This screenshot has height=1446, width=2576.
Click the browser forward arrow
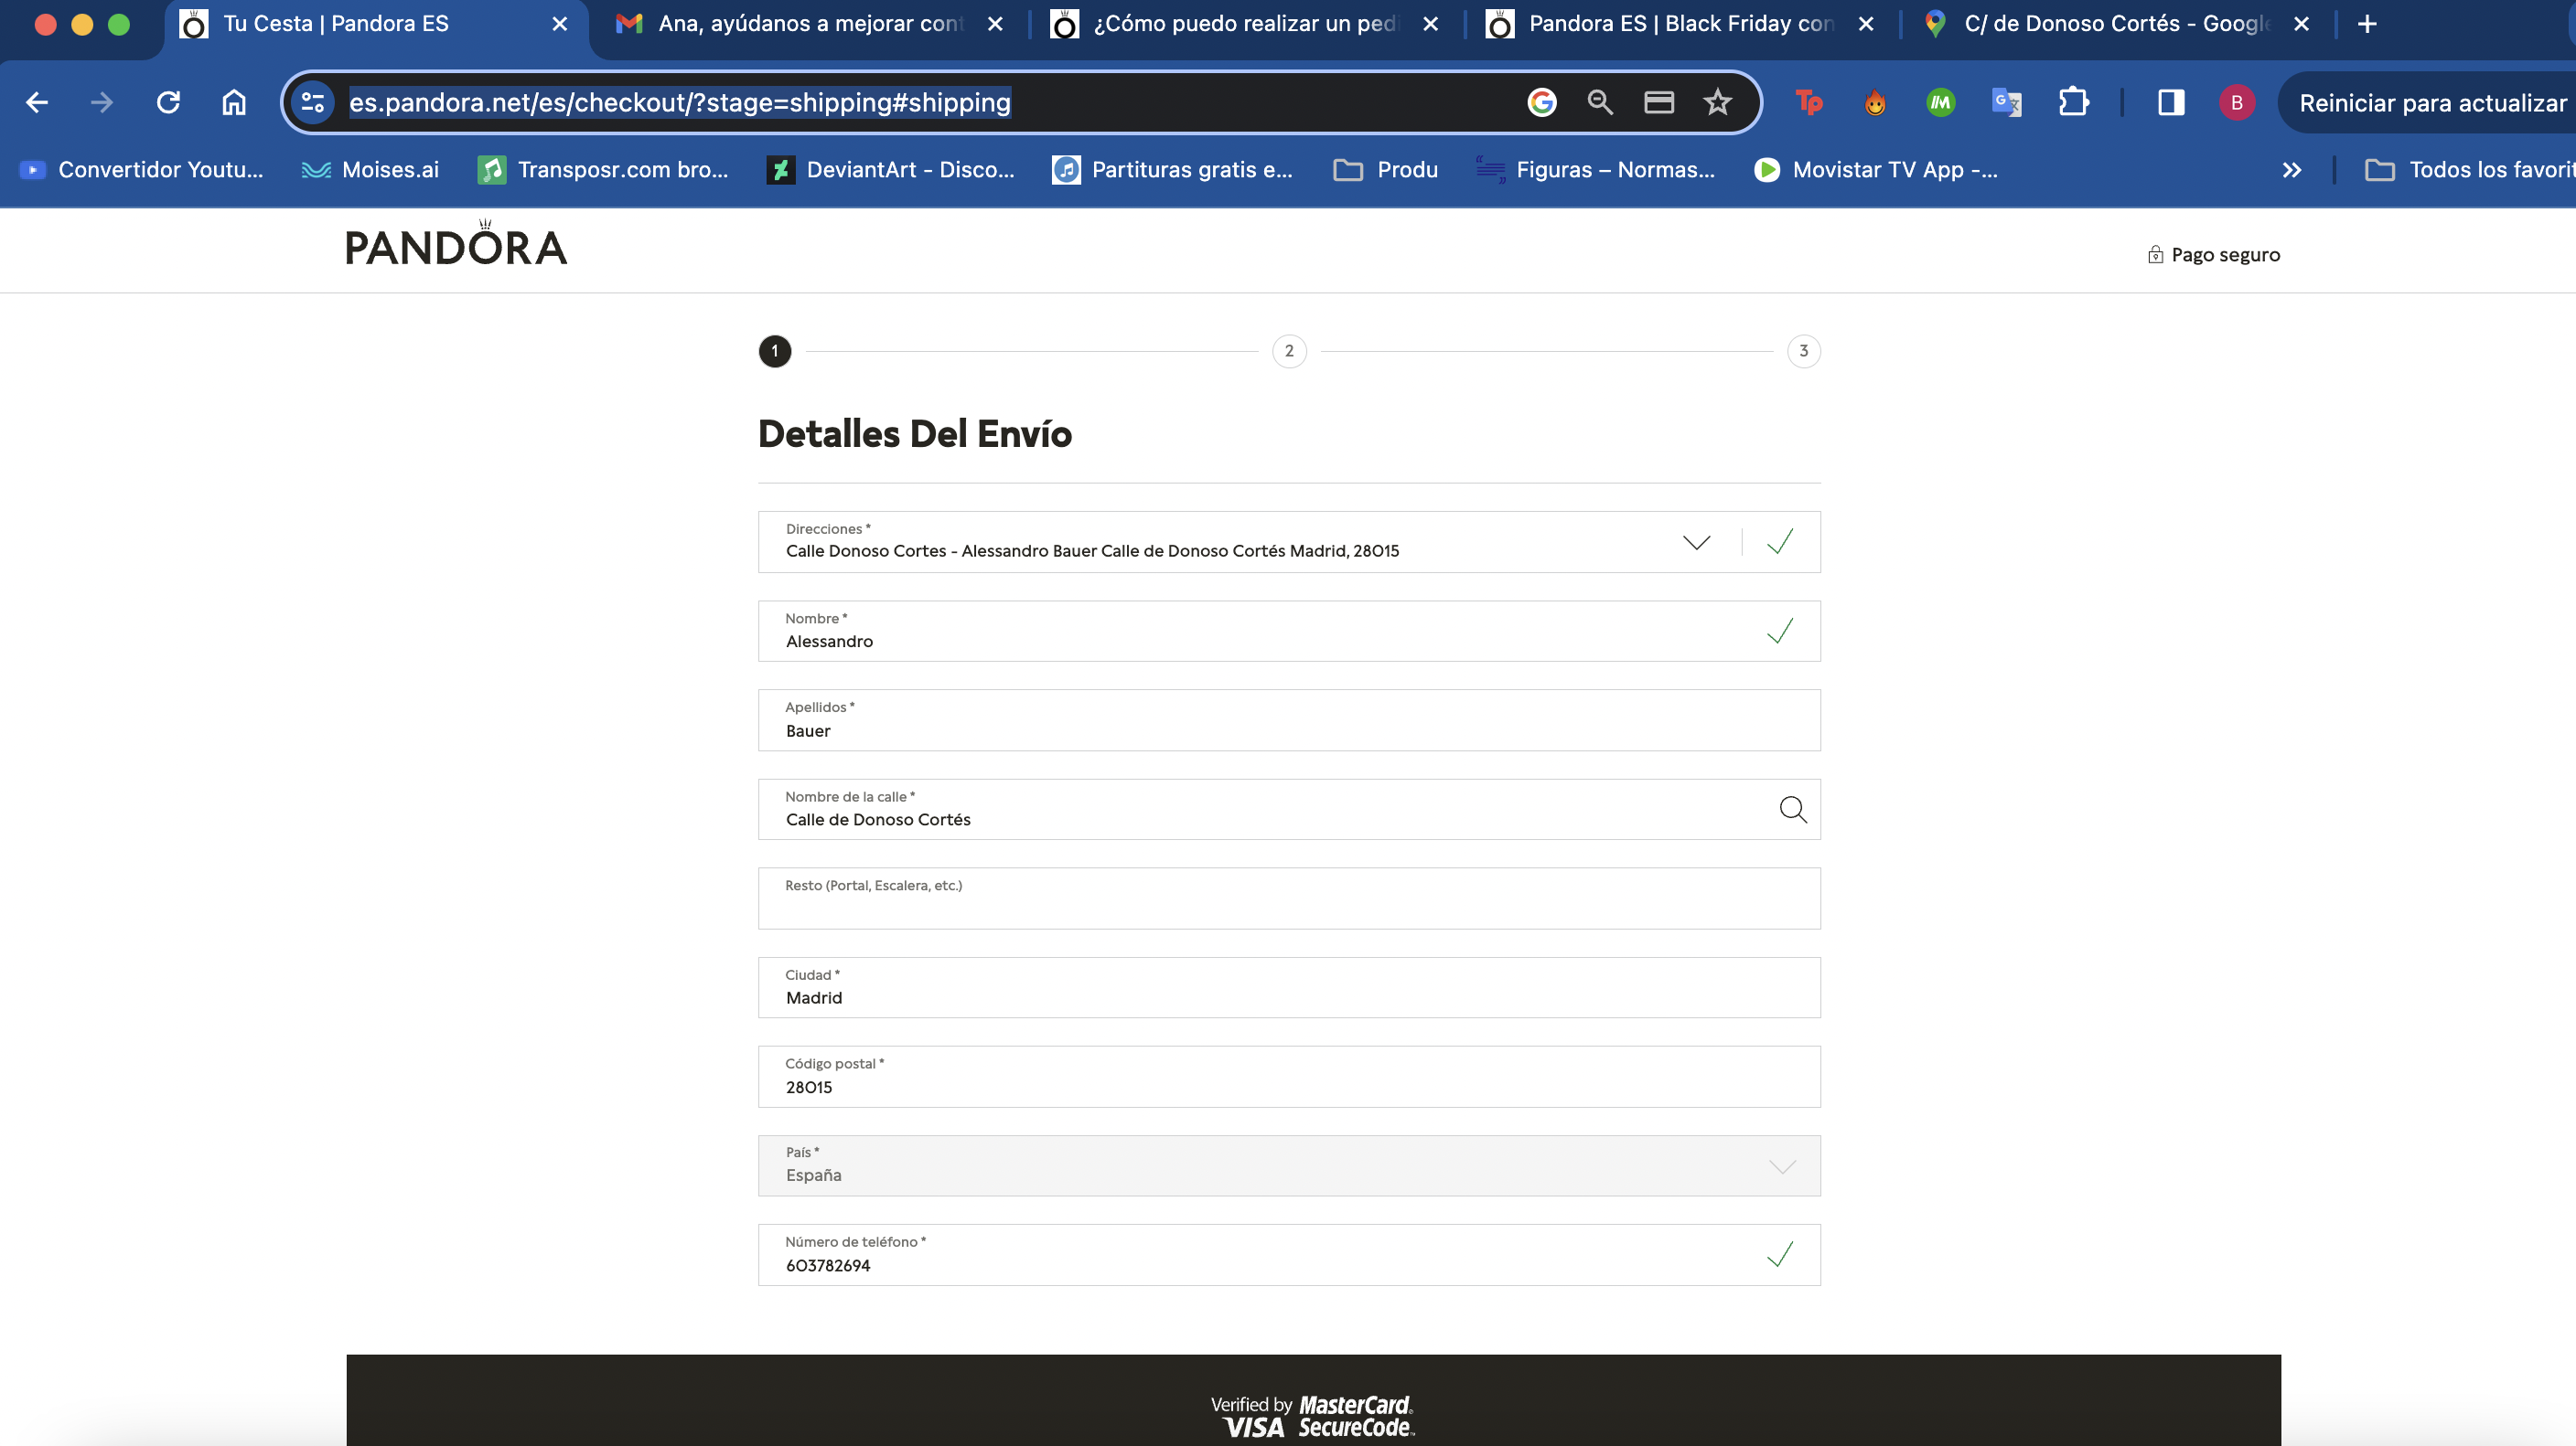(102, 102)
